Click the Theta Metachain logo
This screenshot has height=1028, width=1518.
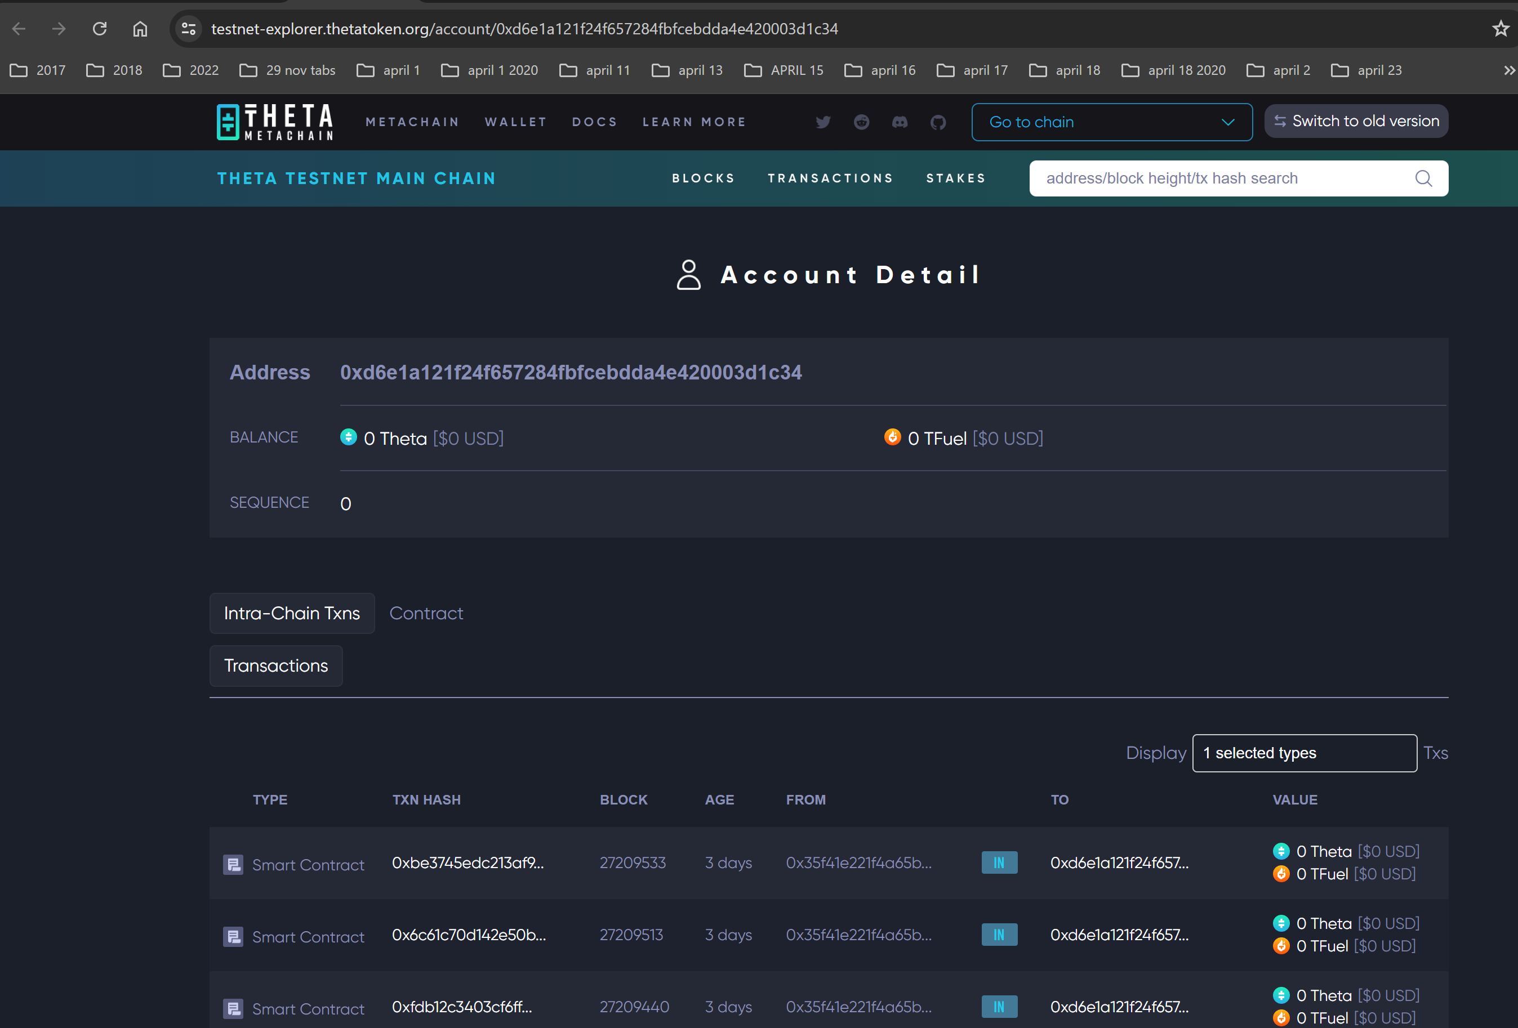pos(275,122)
